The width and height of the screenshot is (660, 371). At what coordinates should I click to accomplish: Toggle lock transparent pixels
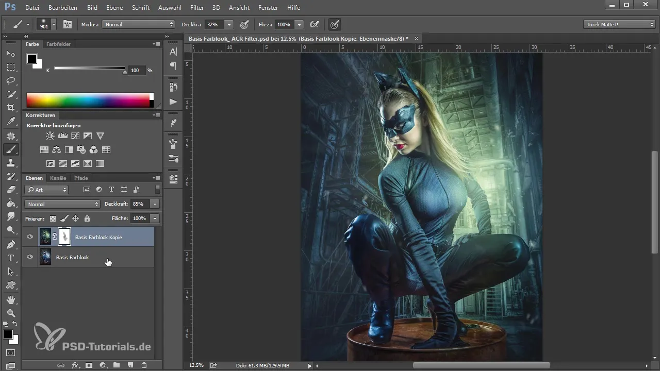tap(53, 218)
